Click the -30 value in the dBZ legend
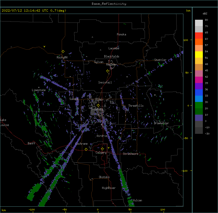 pyautogui.click(x=207, y=134)
